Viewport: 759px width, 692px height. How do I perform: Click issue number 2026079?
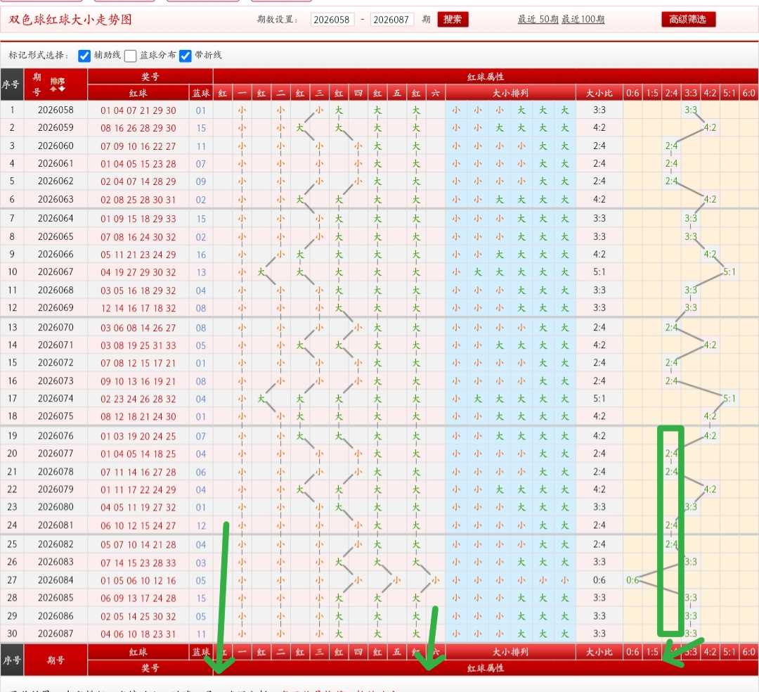coord(56,489)
